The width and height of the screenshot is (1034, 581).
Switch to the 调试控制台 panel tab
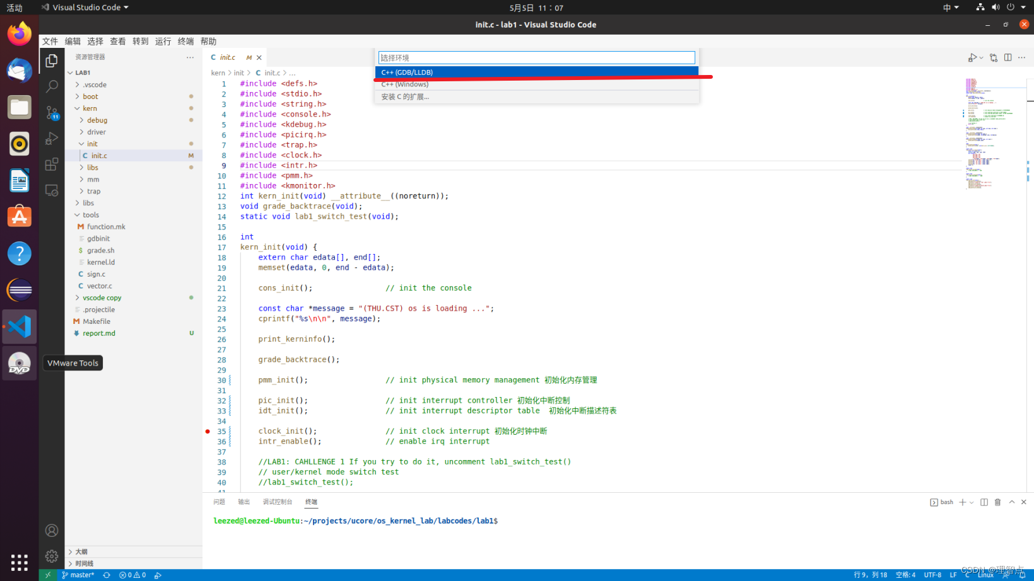tap(278, 502)
